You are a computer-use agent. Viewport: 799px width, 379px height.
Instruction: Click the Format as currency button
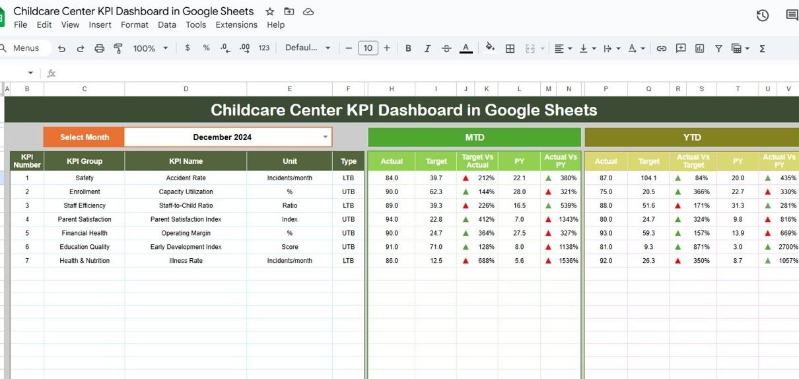[x=188, y=48]
